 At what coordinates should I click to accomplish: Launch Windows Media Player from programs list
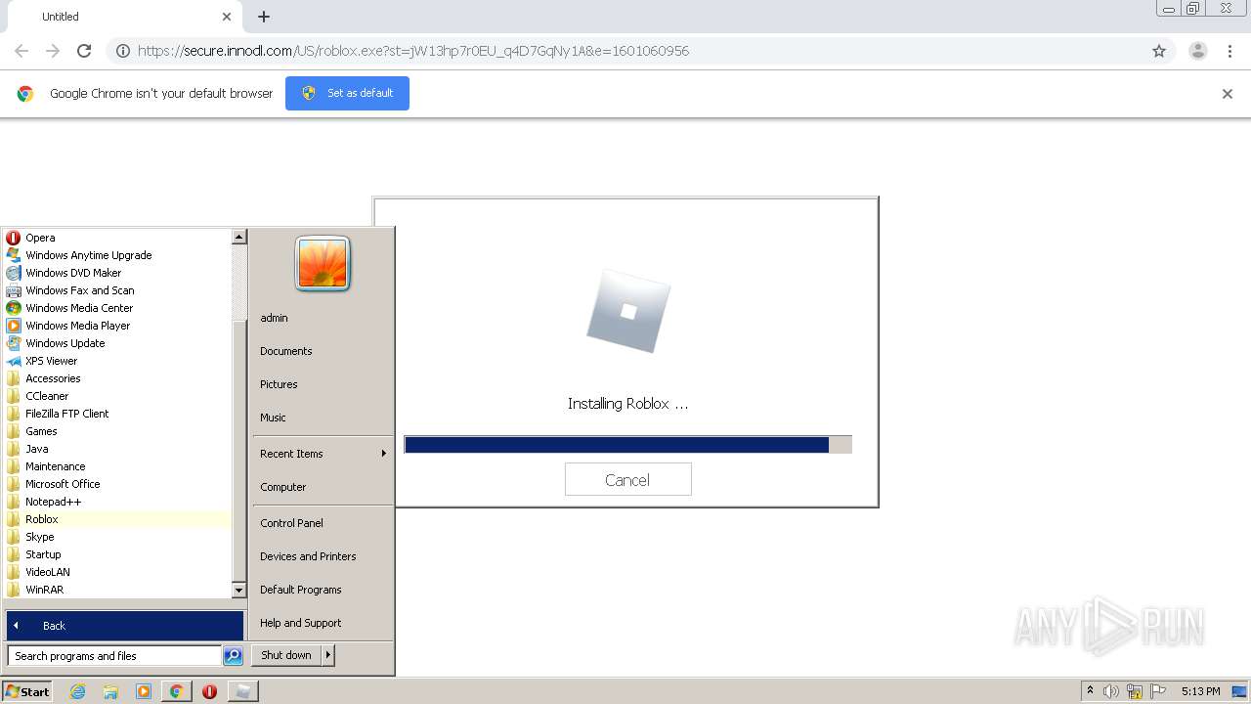[x=117, y=326]
